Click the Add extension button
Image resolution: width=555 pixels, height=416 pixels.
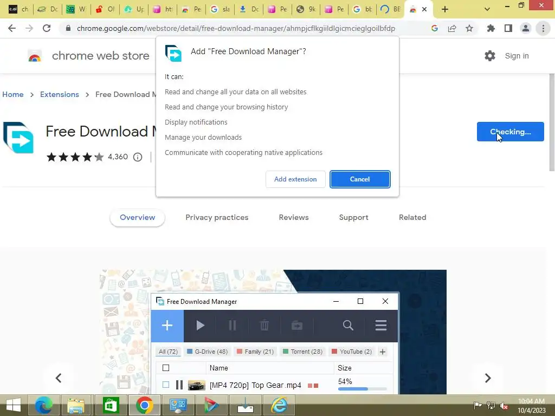tap(295, 179)
